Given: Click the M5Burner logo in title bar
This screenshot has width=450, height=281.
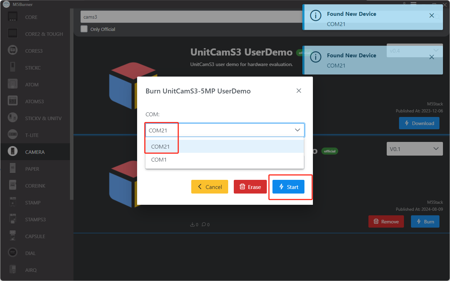Looking at the screenshot, I should [x=6, y=4].
